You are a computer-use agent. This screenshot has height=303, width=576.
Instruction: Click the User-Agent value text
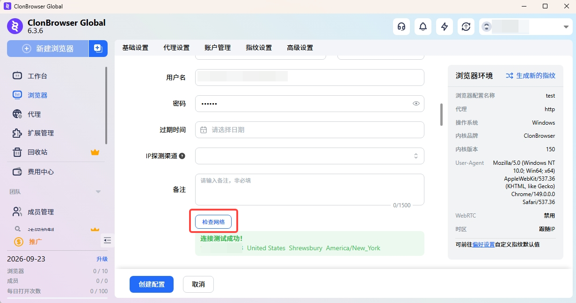(x=524, y=183)
